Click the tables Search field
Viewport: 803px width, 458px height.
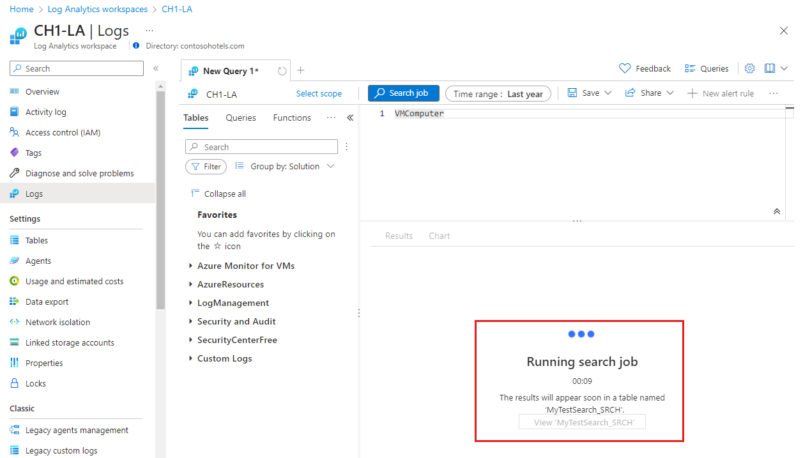click(x=261, y=147)
